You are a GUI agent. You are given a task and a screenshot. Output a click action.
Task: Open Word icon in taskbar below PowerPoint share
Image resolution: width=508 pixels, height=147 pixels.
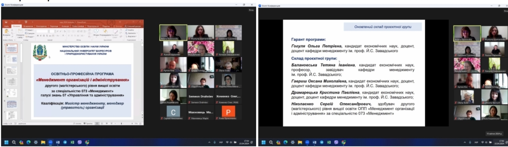coord(58,142)
